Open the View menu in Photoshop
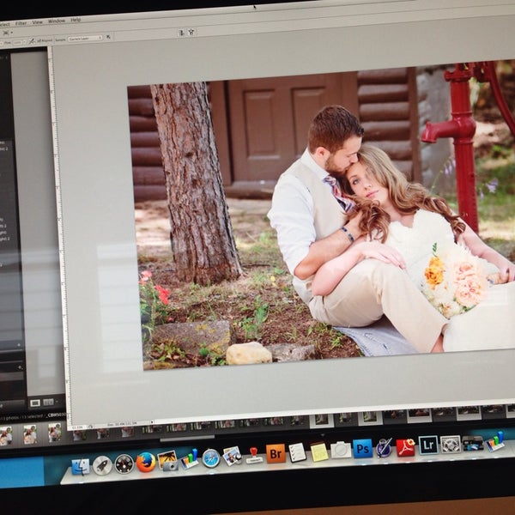Image resolution: width=515 pixels, height=515 pixels. (38, 22)
